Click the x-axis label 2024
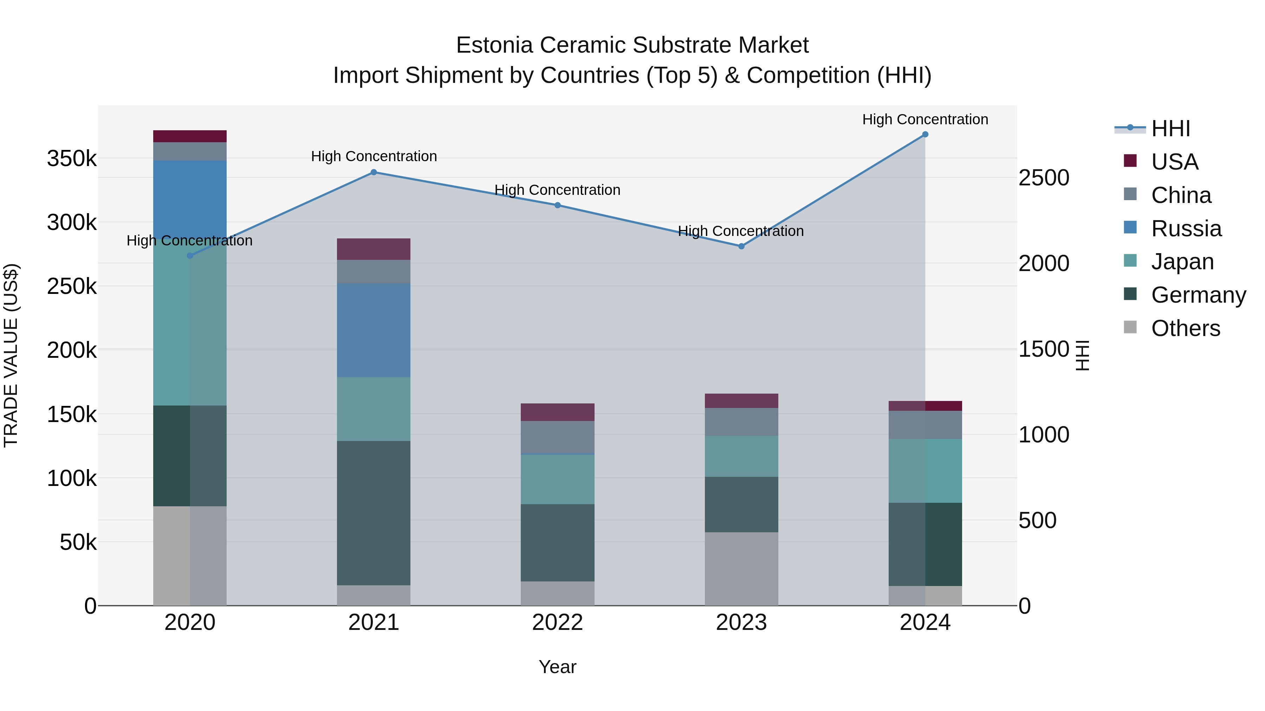Viewport: 1265px width, 711px height. (925, 623)
